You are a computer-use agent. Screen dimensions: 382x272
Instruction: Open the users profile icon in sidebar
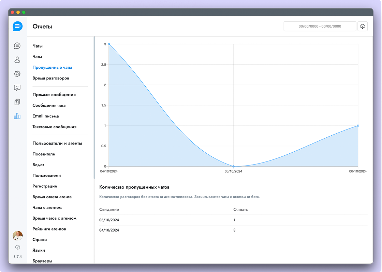click(x=17, y=60)
